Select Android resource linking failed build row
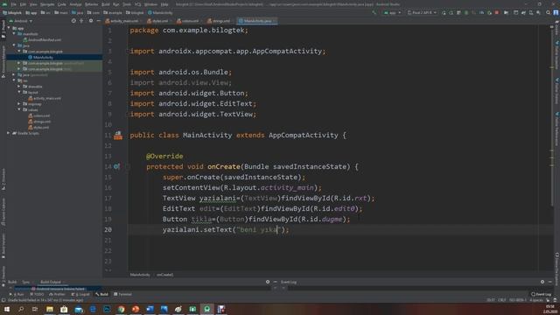The width and height of the screenshot is (560, 315). pos(59,289)
